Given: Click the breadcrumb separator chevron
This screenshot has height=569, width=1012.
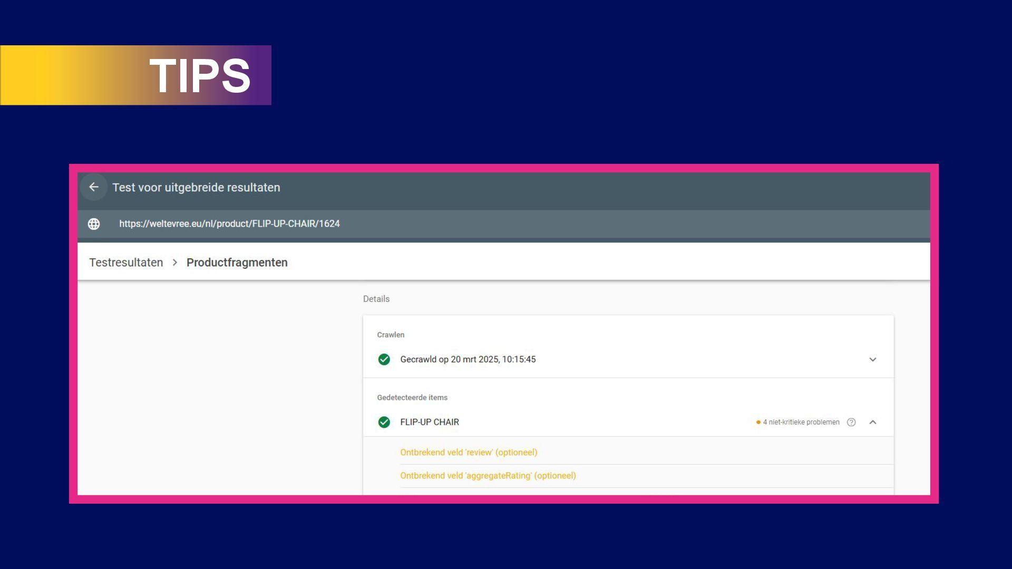Looking at the screenshot, I should click(x=175, y=262).
